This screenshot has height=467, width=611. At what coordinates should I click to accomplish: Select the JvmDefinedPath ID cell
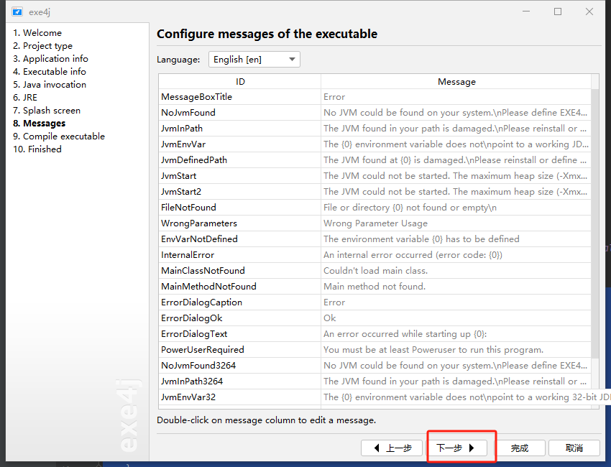(239, 159)
